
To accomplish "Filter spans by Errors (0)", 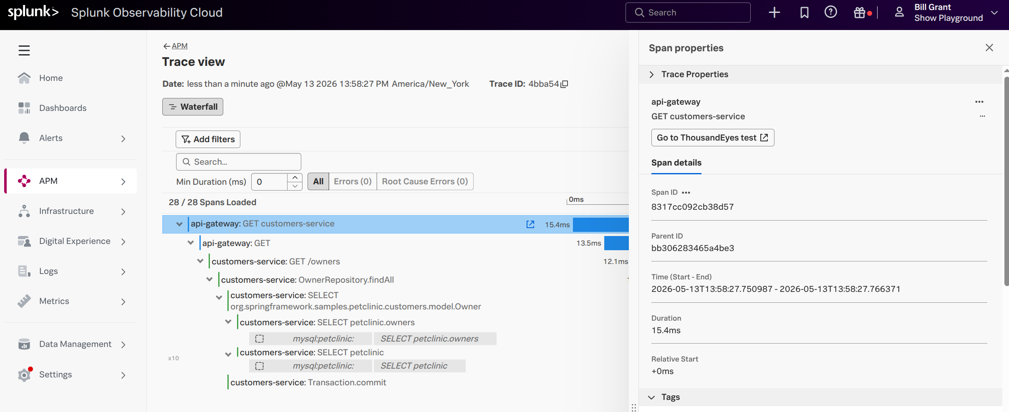I will click(x=353, y=181).
